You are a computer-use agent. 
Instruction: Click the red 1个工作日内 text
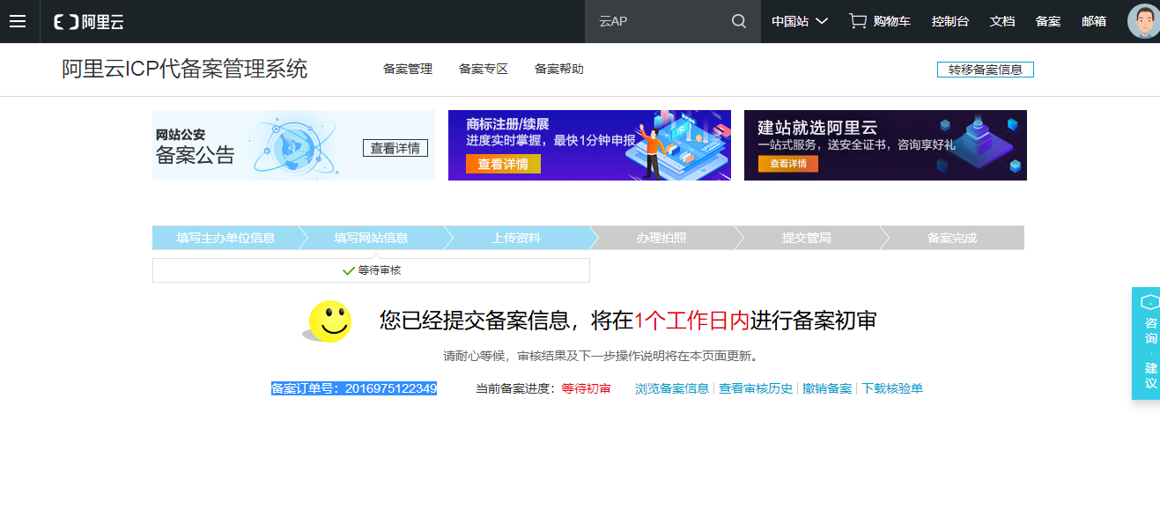point(691,321)
